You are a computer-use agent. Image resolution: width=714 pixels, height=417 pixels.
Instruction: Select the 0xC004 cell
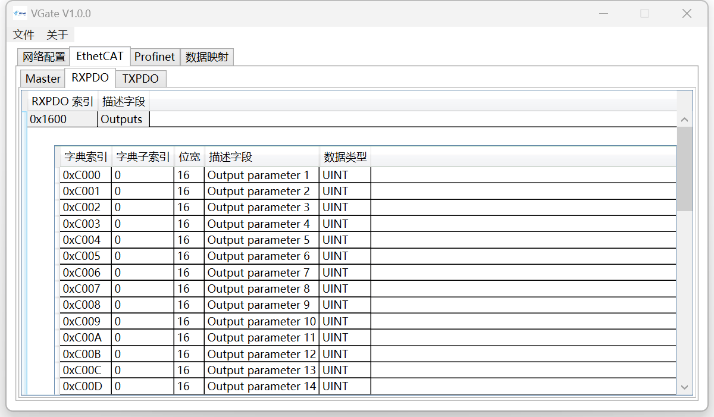coord(86,240)
